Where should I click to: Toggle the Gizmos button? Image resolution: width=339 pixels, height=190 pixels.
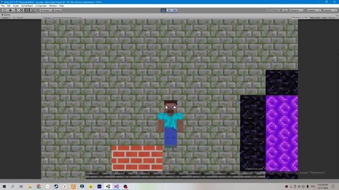[x=333, y=17]
